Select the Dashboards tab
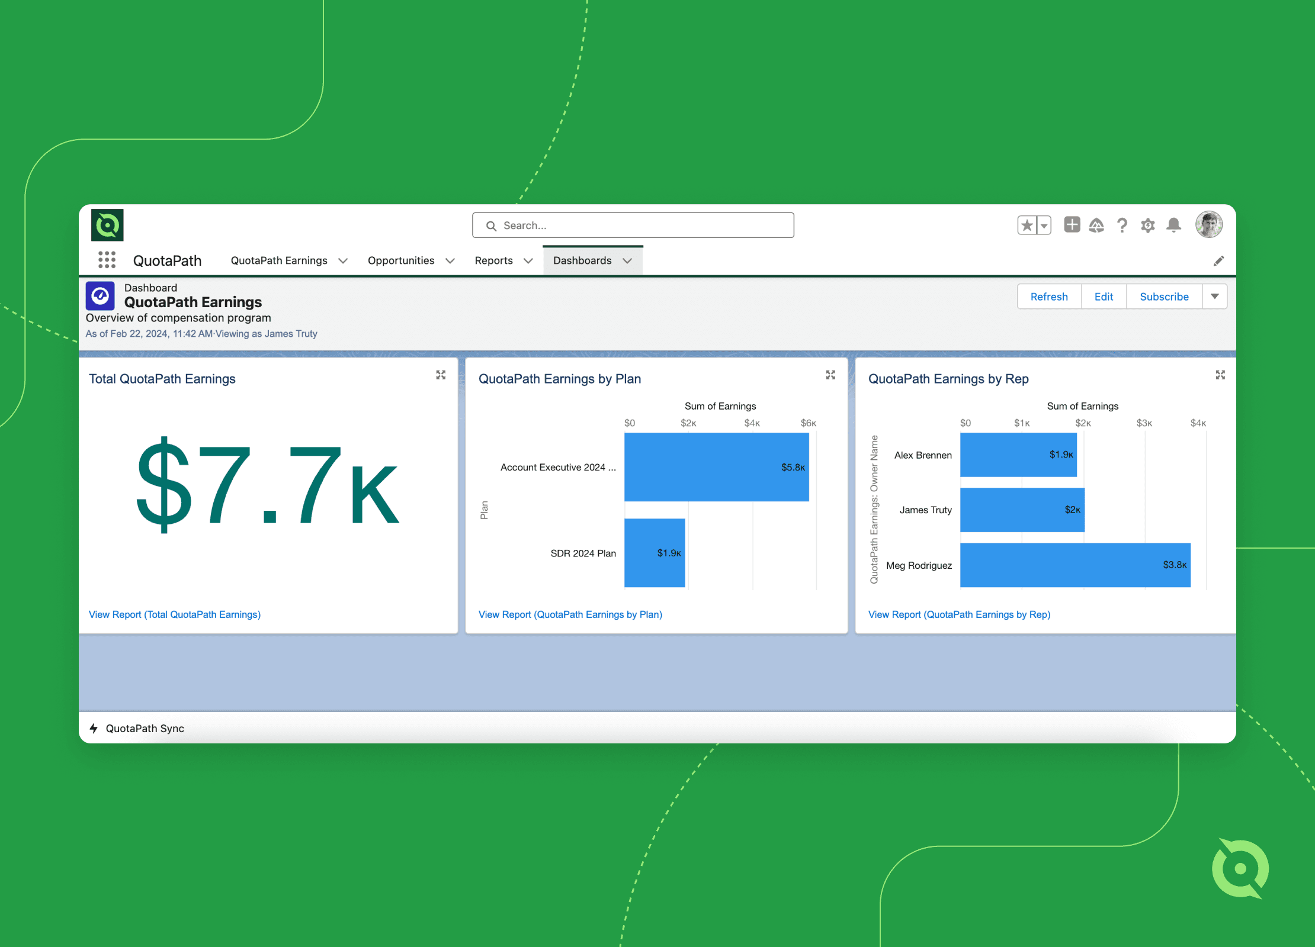Screen dimensions: 1315x947 pos(582,260)
